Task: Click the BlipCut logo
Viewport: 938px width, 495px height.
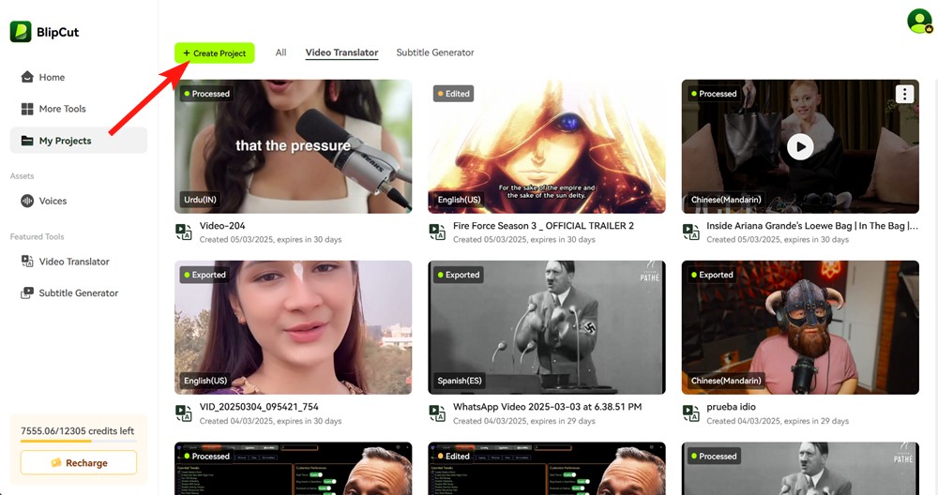Action: click(x=44, y=32)
